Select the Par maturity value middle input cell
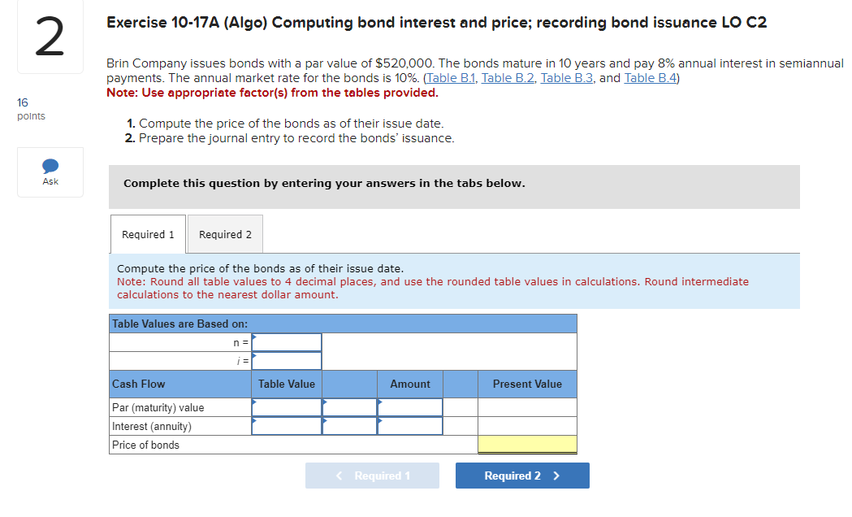 click(349, 407)
